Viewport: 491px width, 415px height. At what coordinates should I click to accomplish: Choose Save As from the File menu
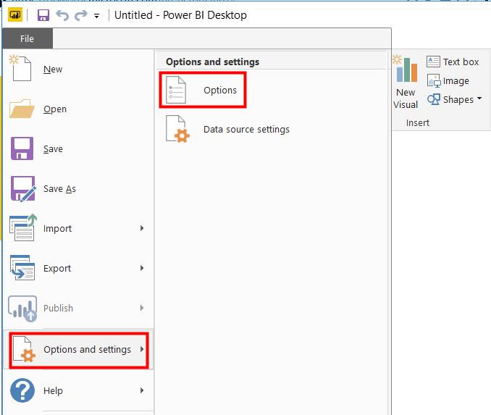(x=59, y=188)
